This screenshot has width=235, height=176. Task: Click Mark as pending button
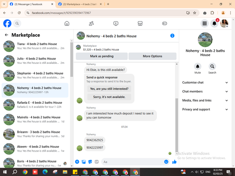point(102,56)
